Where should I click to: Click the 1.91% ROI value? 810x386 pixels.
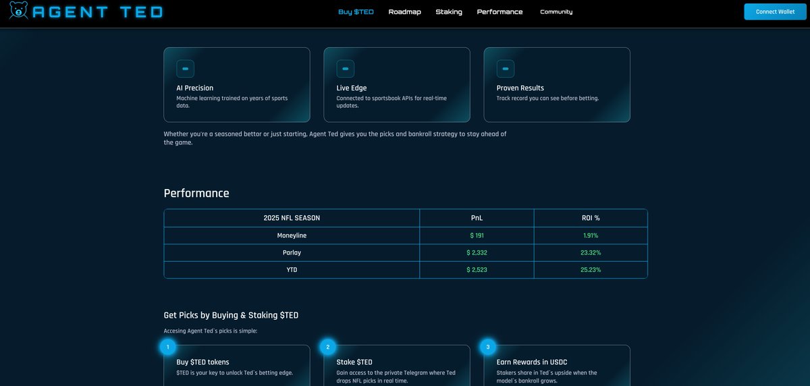tap(591, 236)
